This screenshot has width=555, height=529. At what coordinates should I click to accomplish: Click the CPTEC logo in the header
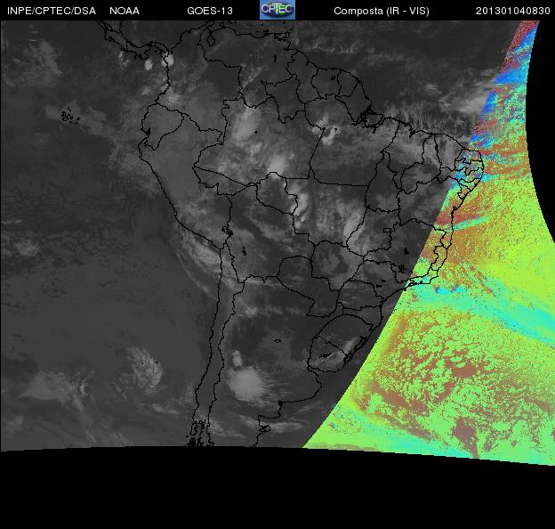[277, 10]
